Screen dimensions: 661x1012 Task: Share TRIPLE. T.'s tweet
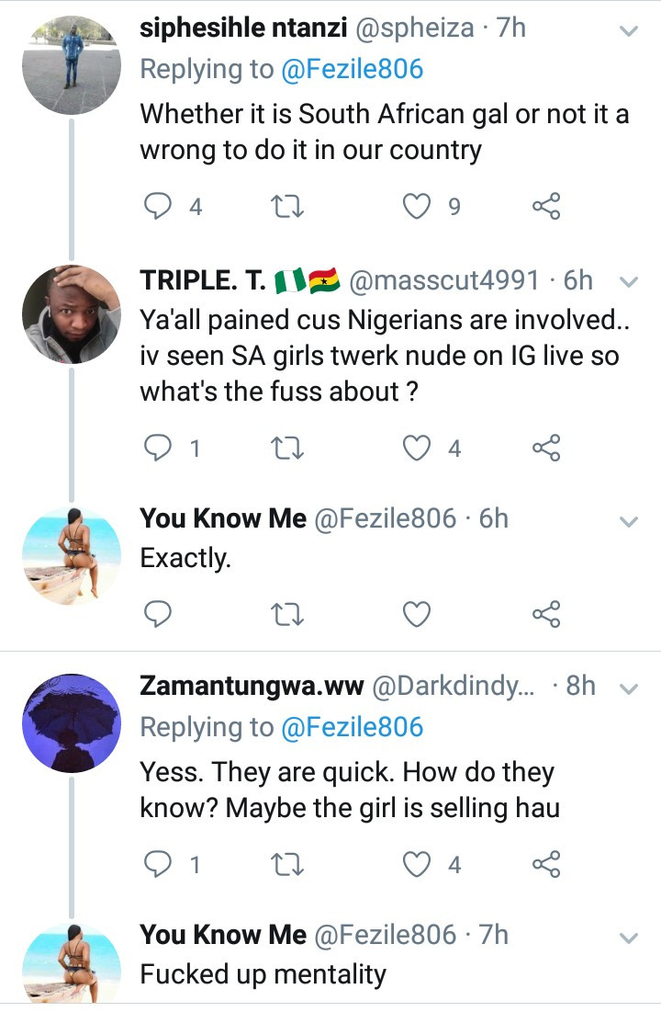[546, 449]
